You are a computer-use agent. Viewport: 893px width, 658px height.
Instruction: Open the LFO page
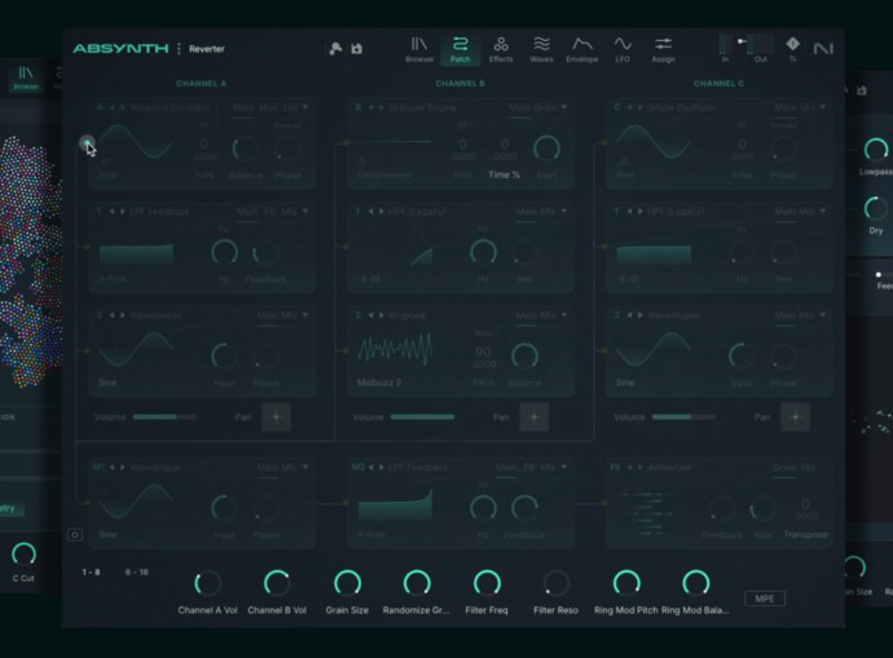pos(622,49)
